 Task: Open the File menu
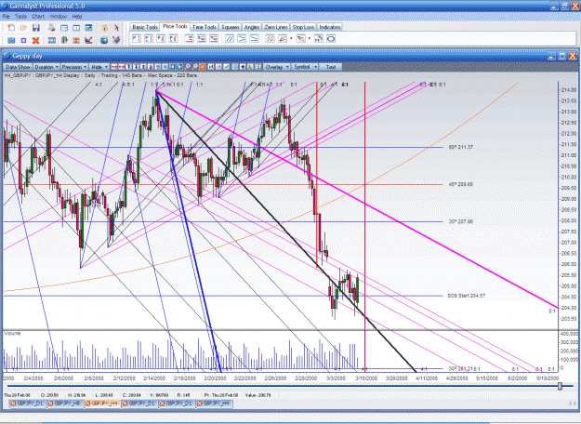(6, 17)
